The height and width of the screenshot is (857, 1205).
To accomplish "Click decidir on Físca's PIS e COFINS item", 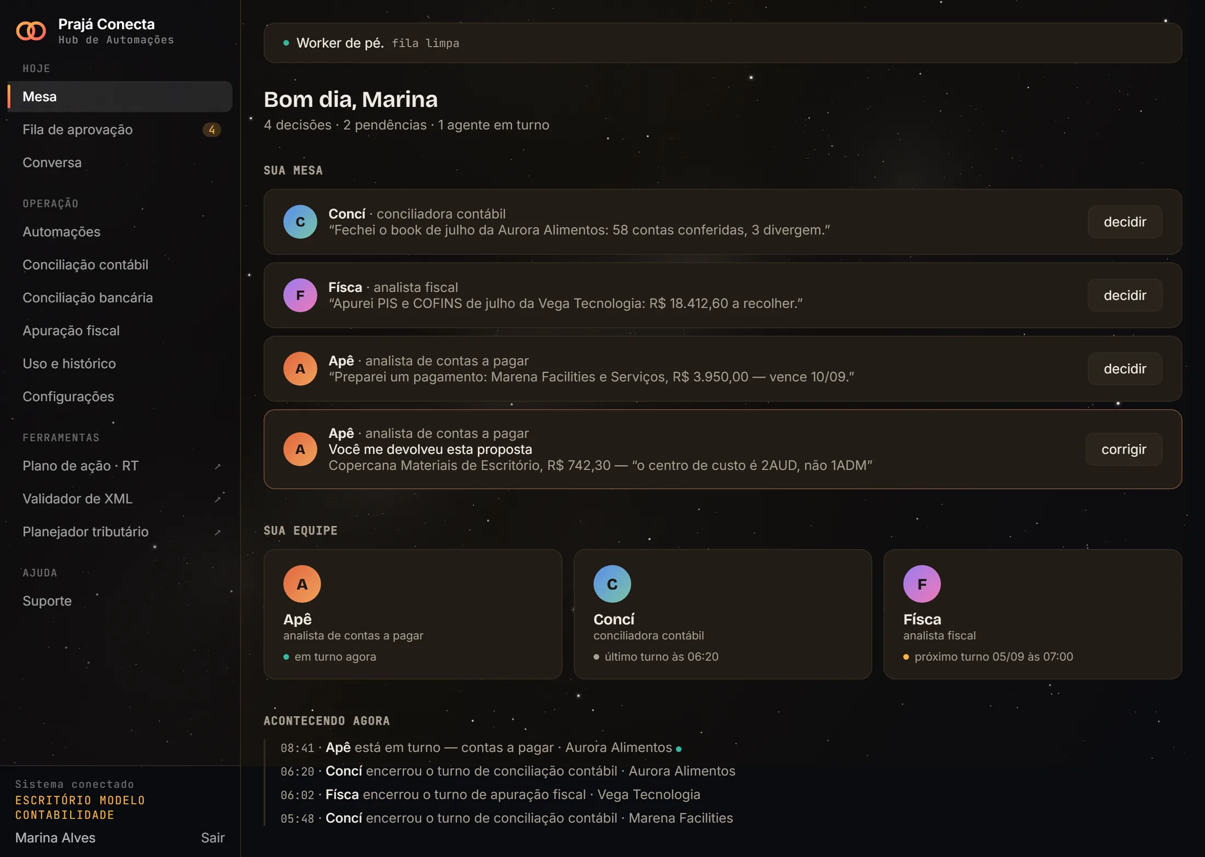I will pyautogui.click(x=1124, y=295).
